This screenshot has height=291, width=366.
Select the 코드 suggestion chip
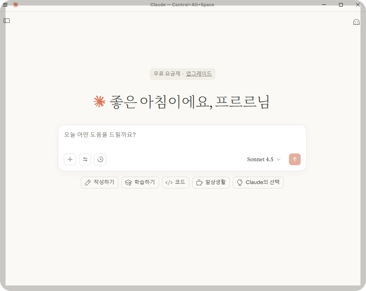[176, 183]
